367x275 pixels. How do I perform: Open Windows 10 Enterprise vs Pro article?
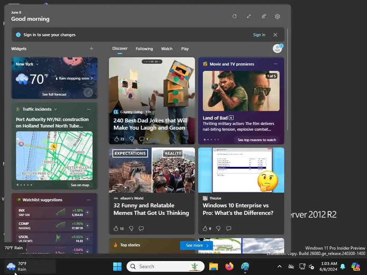tap(238, 209)
